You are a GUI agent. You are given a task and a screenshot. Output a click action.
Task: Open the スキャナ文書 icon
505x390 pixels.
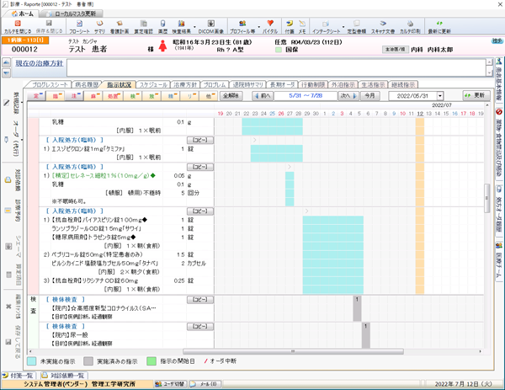383,26
